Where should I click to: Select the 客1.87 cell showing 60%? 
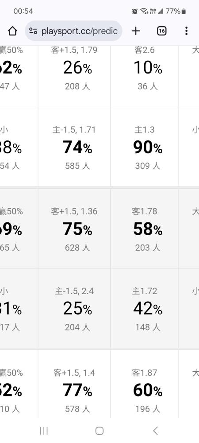[x=144, y=384]
